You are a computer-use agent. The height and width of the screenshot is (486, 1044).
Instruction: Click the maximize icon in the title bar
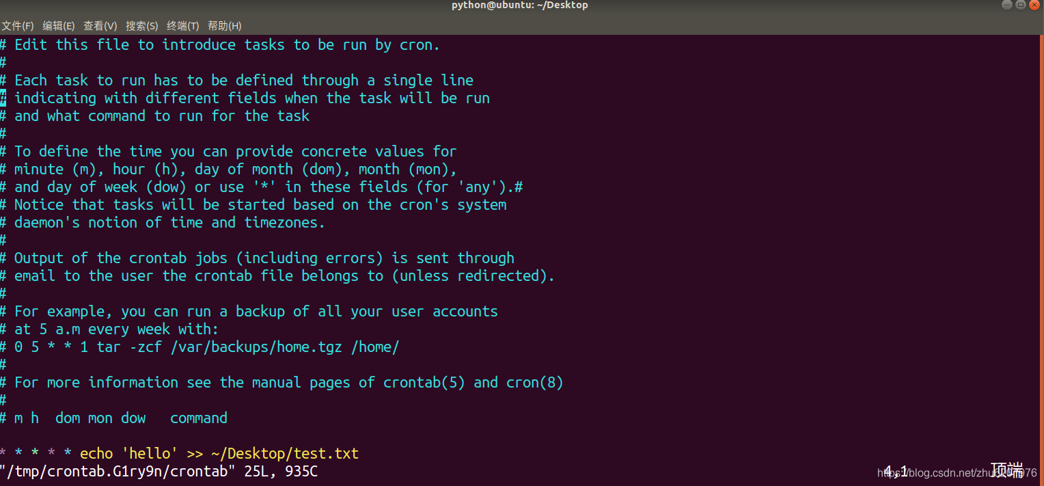coord(1021,5)
